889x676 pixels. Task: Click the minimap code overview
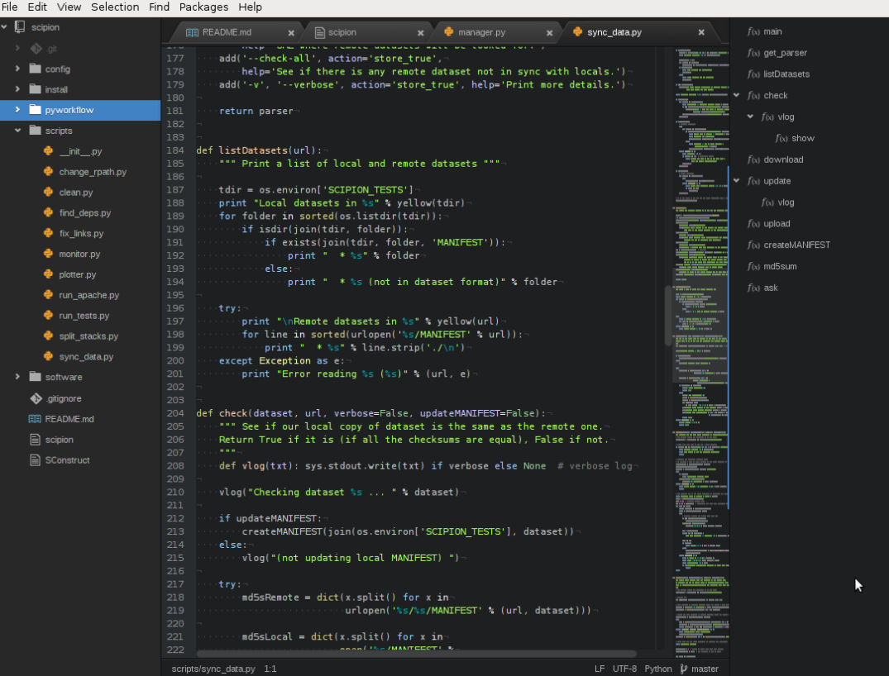coord(701,351)
